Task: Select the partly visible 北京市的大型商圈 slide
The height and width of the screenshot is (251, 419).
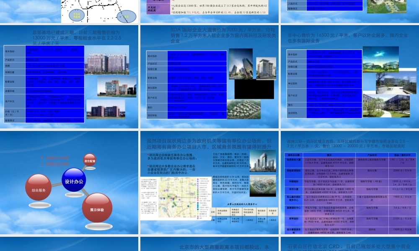Action: click(209, 244)
